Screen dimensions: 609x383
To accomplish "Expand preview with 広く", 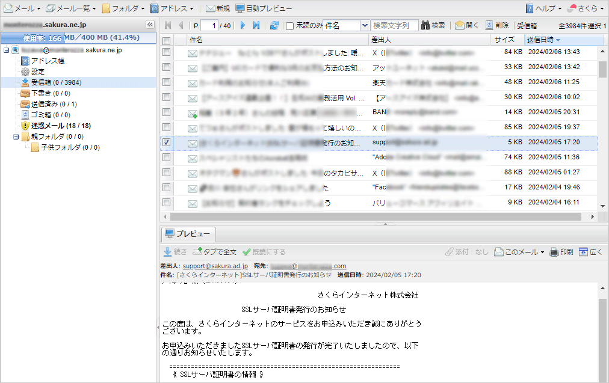I will click(x=590, y=252).
